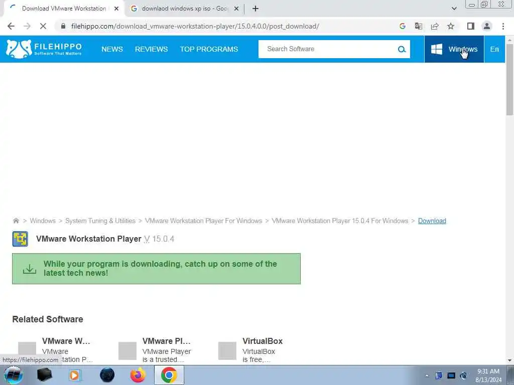Viewport: 514px width, 385px height.
Task: Open the En language selector
Action: (x=494, y=49)
